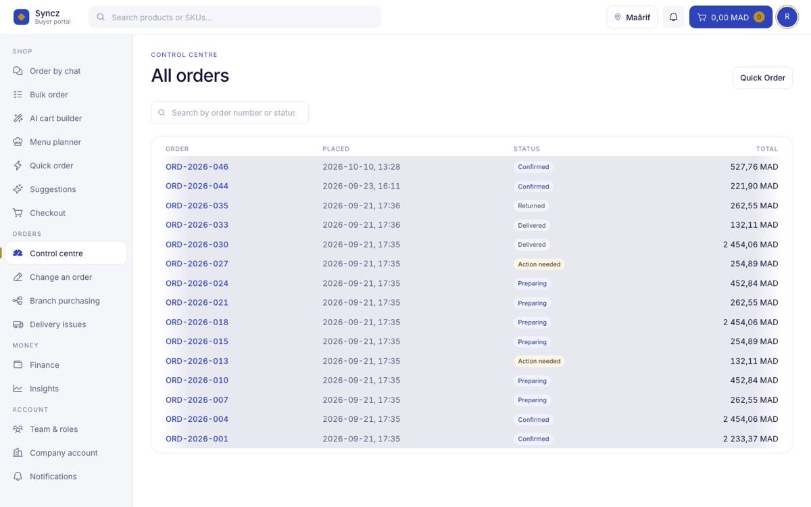
Task: Click the Team & roles people icon
Action: [18, 429]
